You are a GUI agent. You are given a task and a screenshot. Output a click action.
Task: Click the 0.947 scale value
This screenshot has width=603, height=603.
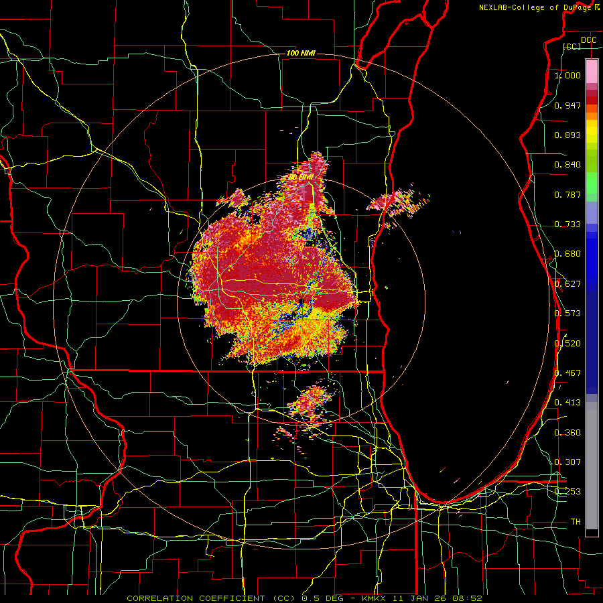(567, 105)
